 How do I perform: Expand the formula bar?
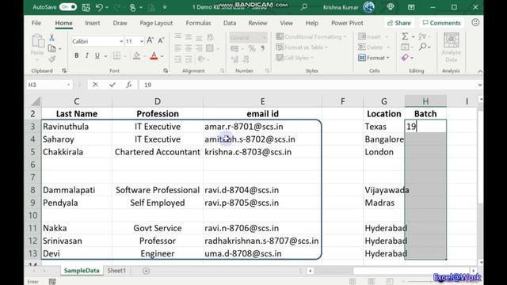(x=480, y=85)
